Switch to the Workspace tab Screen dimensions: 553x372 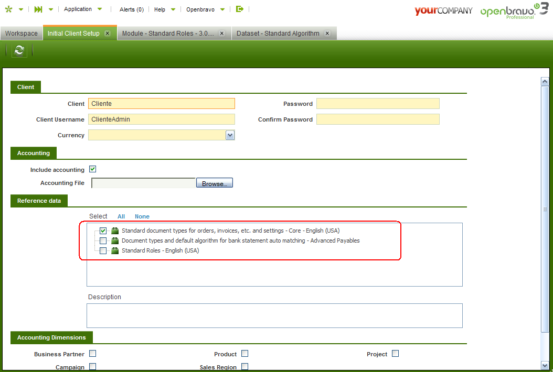tap(21, 34)
